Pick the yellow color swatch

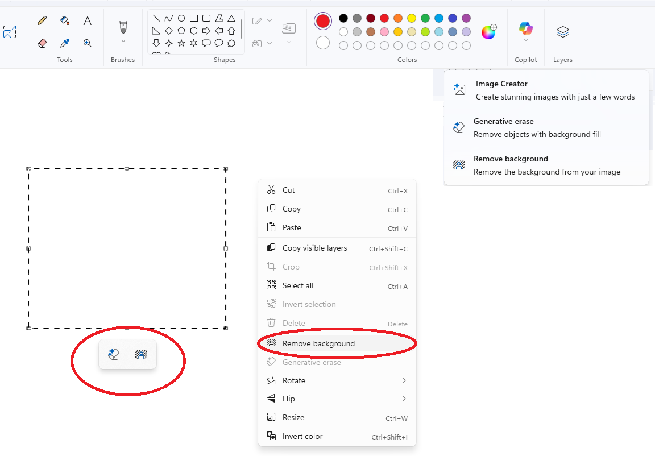412,18
